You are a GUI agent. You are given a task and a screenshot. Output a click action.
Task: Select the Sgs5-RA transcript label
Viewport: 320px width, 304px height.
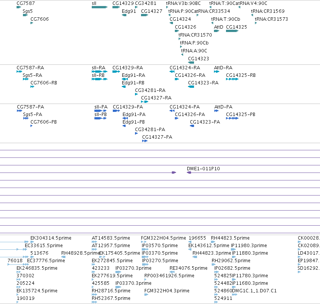coord(32,75)
